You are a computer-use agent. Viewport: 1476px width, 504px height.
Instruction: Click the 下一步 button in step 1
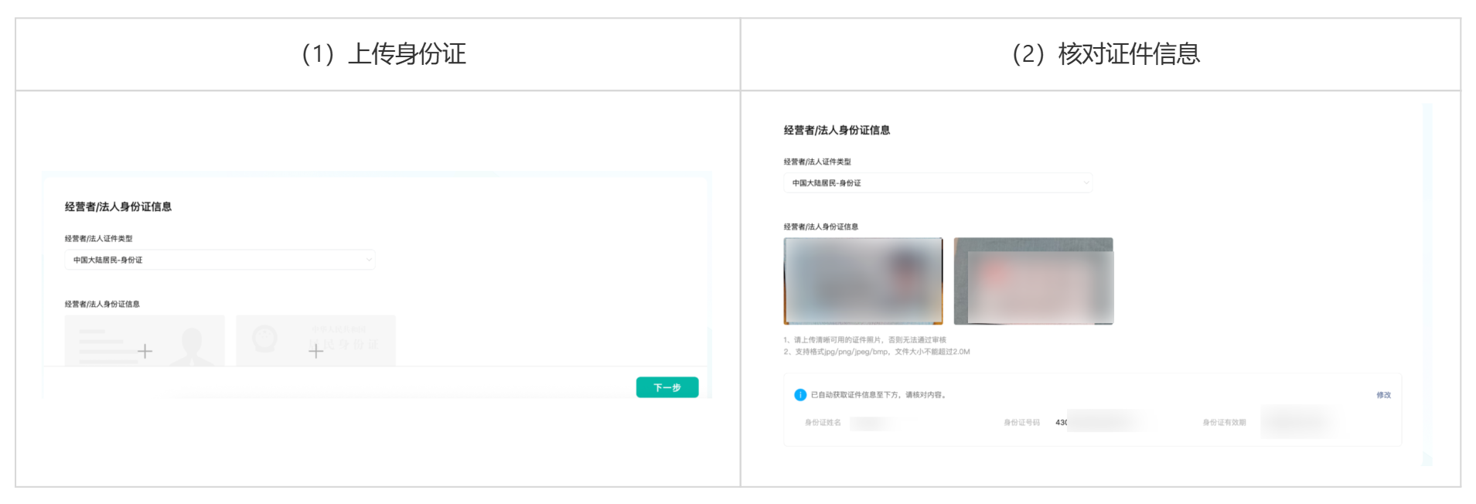tap(667, 387)
